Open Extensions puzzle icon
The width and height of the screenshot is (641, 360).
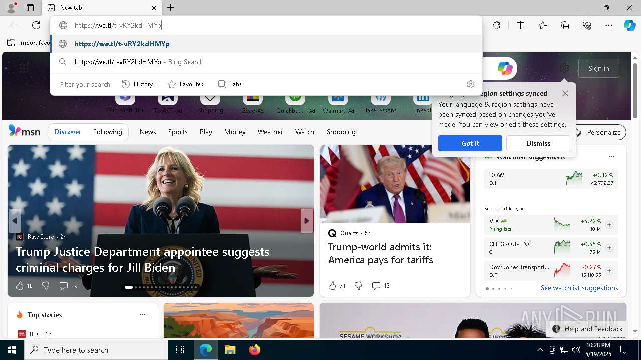[x=496, y=25]
